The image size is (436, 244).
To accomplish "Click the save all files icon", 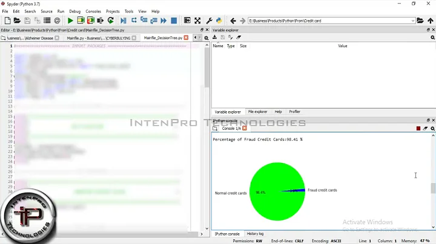I will click(37, 21).
